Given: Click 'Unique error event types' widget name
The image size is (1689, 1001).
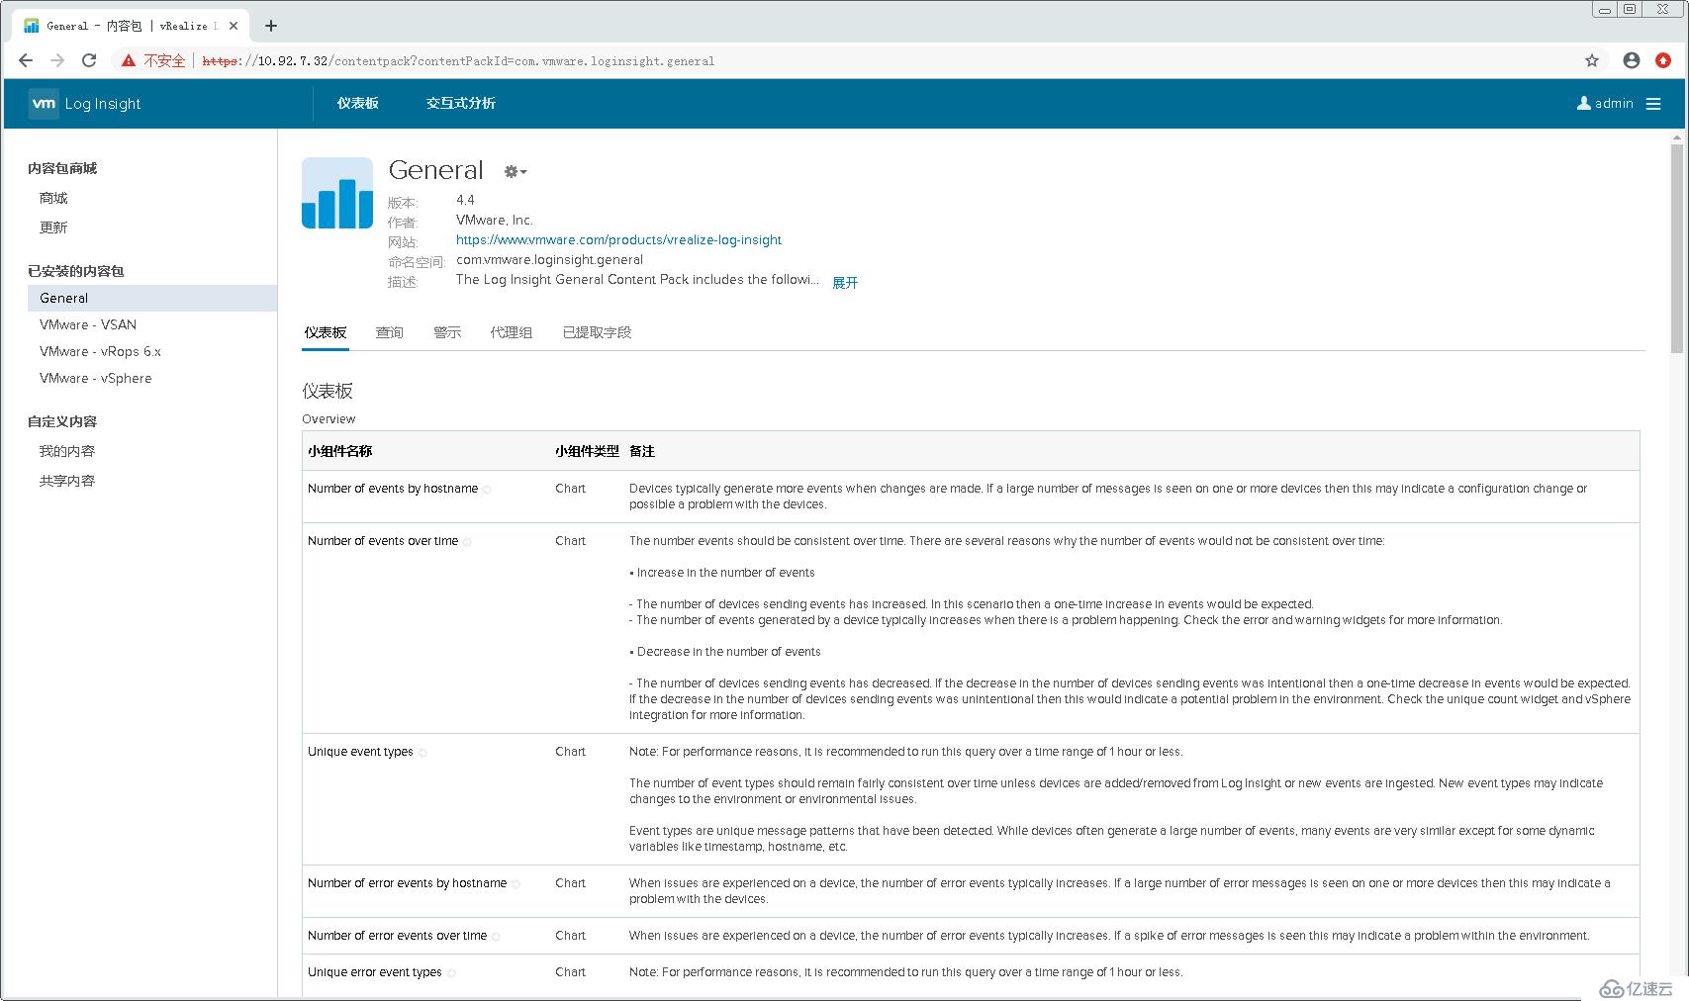Looking at the screenshot, I should pyautogui.click(x=375, y=972).
